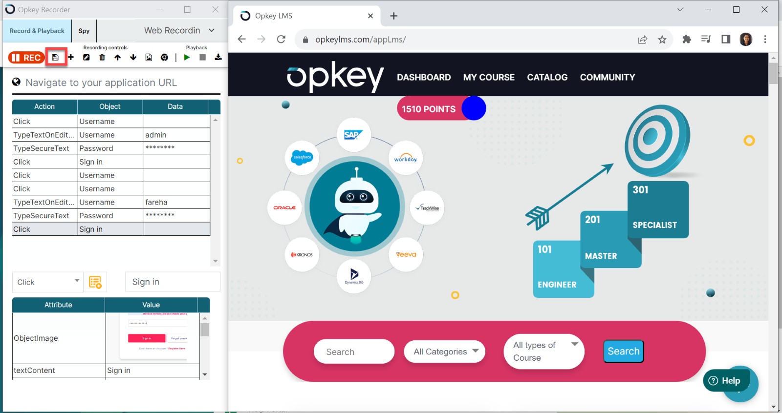Share this page via share icon
This screenshot has height=413, width=782.
(643, 40)
